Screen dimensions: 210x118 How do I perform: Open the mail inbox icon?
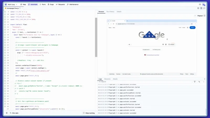200,4
